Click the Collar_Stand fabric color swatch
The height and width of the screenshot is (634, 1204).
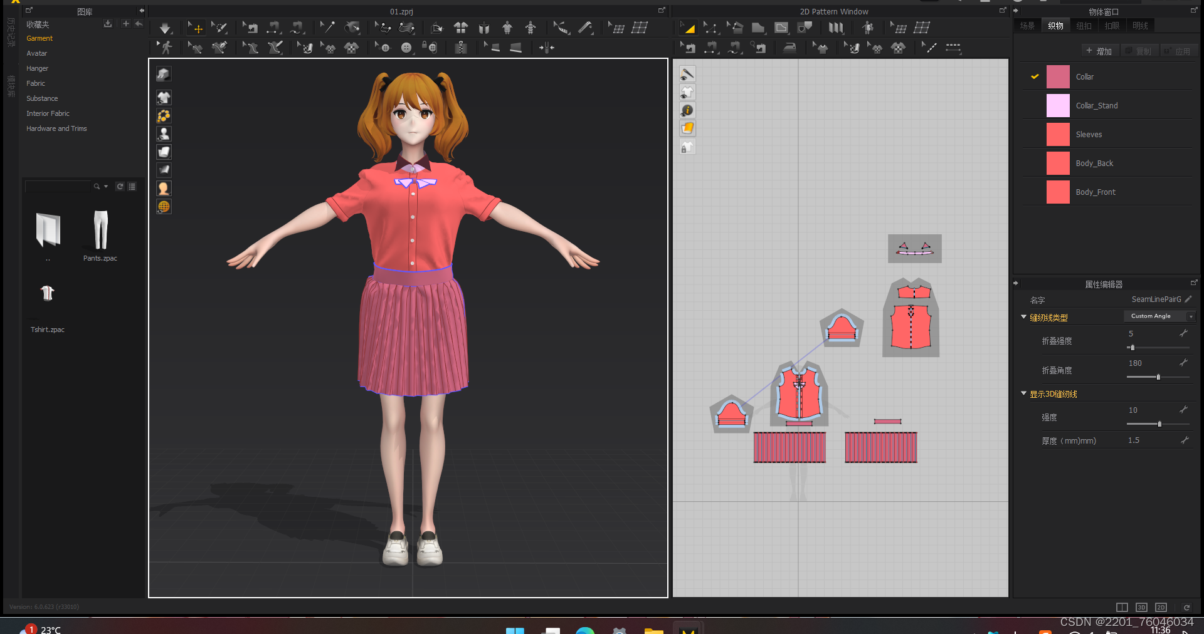(x=1058, y=106)
